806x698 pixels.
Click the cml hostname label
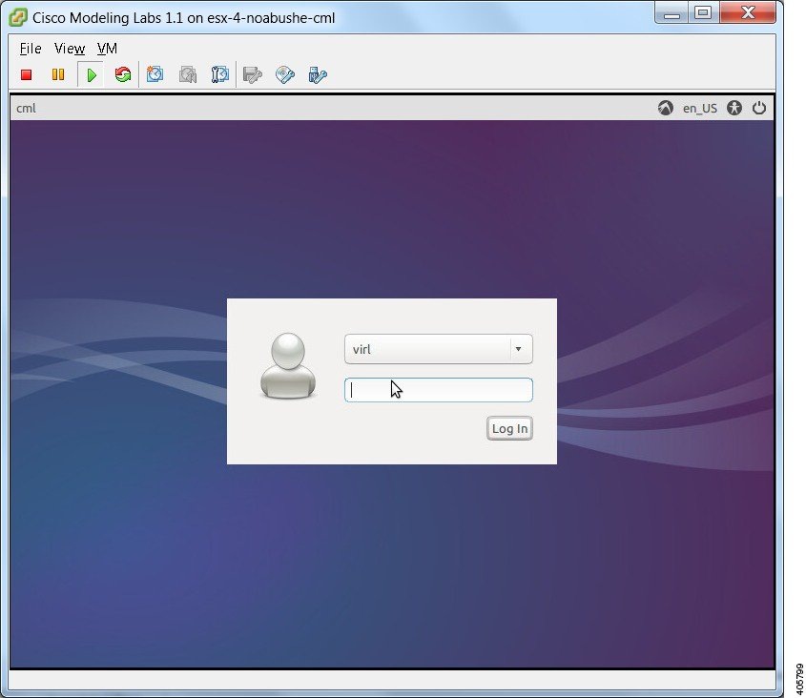26,109
